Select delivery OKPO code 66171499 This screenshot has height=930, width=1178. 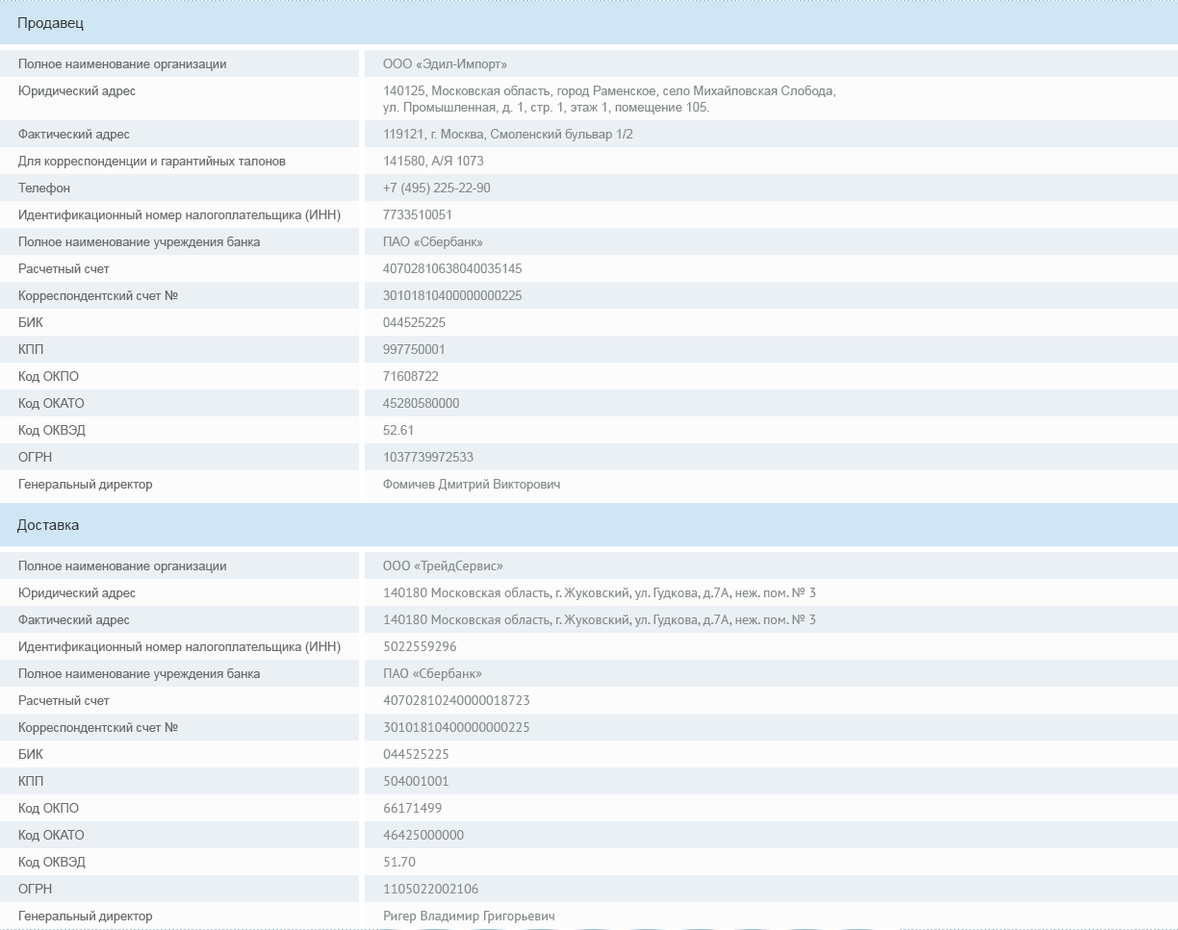tap(413, 808)
